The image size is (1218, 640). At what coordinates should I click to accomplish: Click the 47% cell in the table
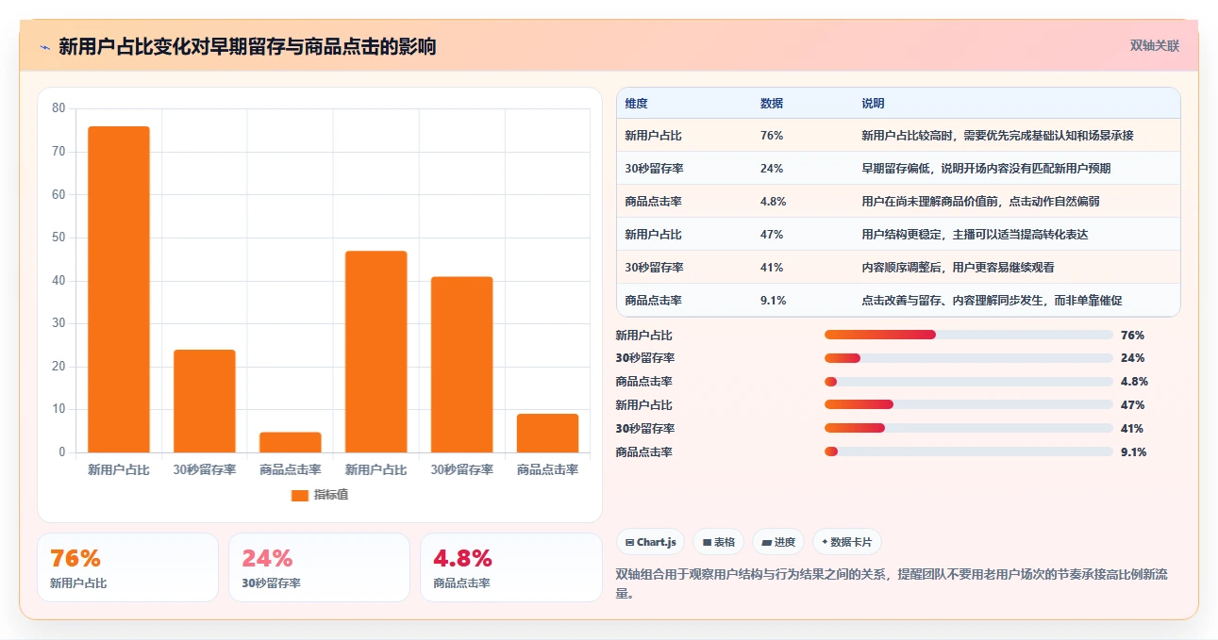coord(772,235)
